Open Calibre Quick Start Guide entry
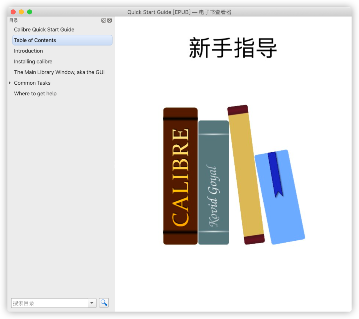Image resolution: width=359 pixels, height=319 pixels. [x=44, y=30]
